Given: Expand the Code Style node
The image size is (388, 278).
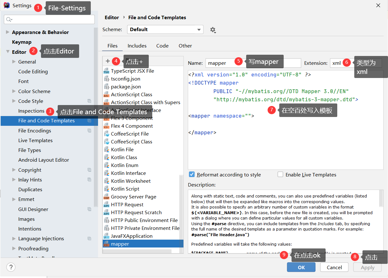Looking at the screenshot, I should point(14,101).
